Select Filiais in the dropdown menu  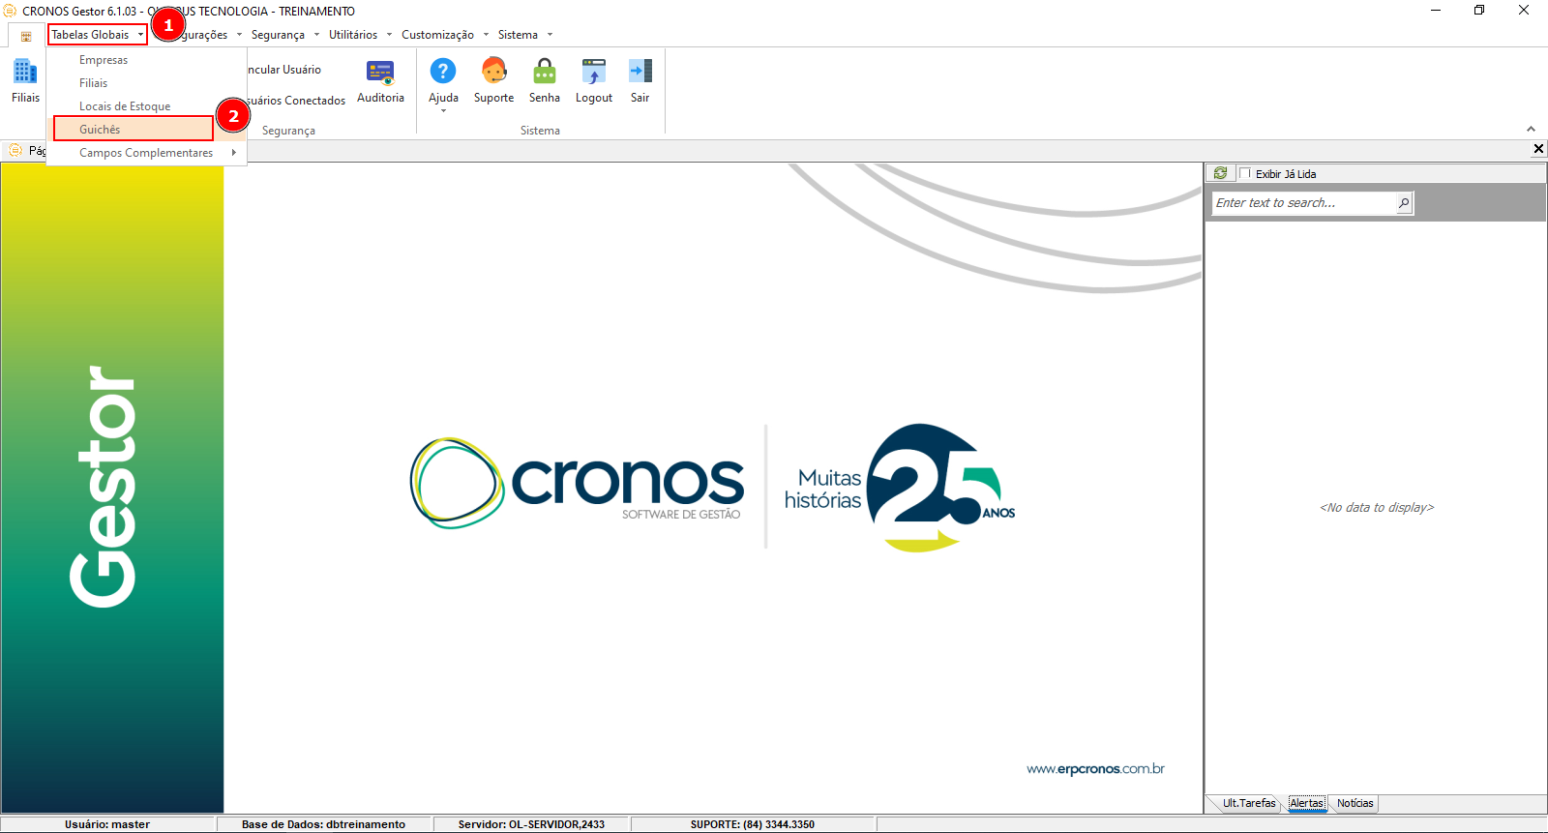pyautogui.click(x=146, y=83)
